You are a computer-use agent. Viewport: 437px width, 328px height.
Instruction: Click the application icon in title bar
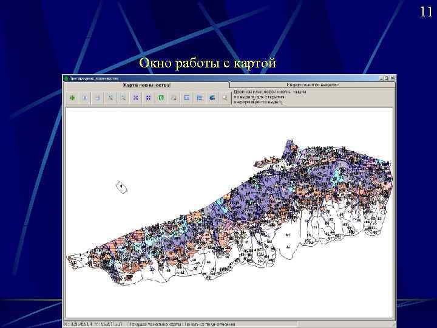click(x=66, y=78)
